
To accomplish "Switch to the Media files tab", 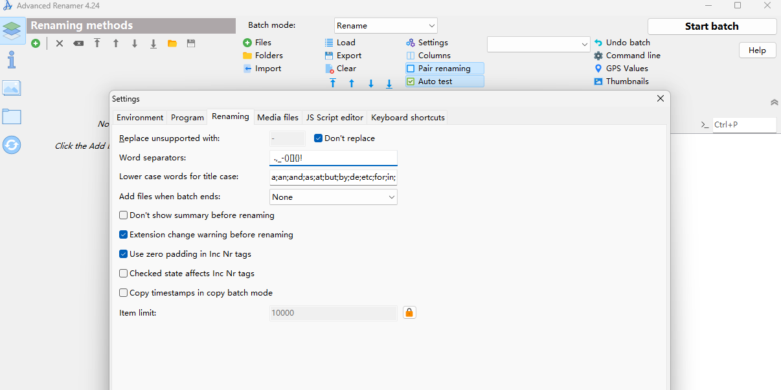I will coord(278,117).
